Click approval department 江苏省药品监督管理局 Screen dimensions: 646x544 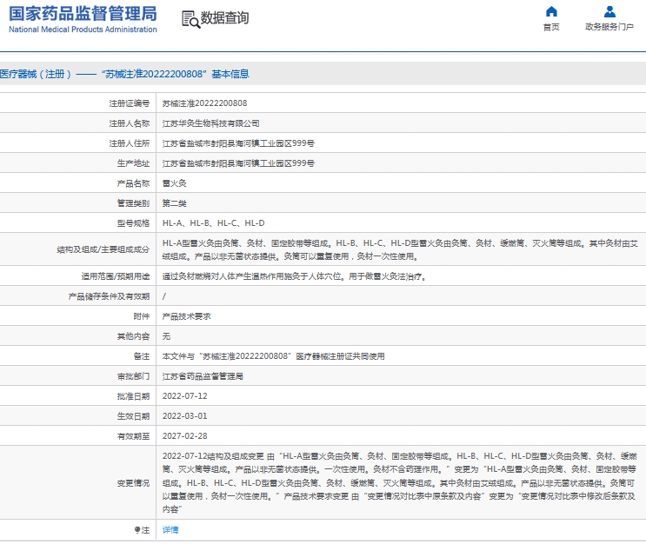(x=203, y=376)
